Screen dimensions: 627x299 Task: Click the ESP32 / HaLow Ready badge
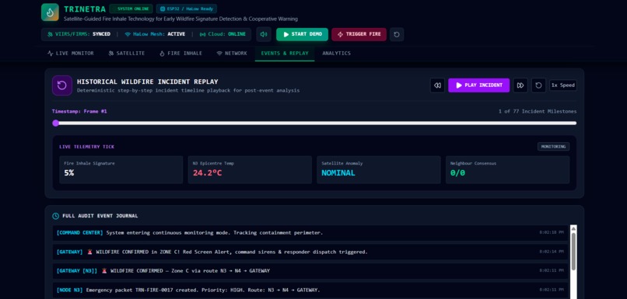187,9
